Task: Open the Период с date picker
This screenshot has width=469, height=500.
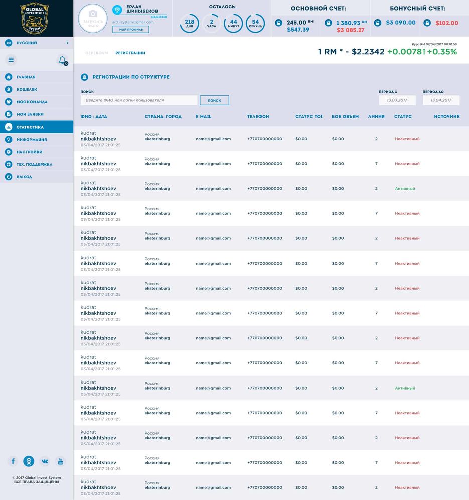Action: coord(397,100)
